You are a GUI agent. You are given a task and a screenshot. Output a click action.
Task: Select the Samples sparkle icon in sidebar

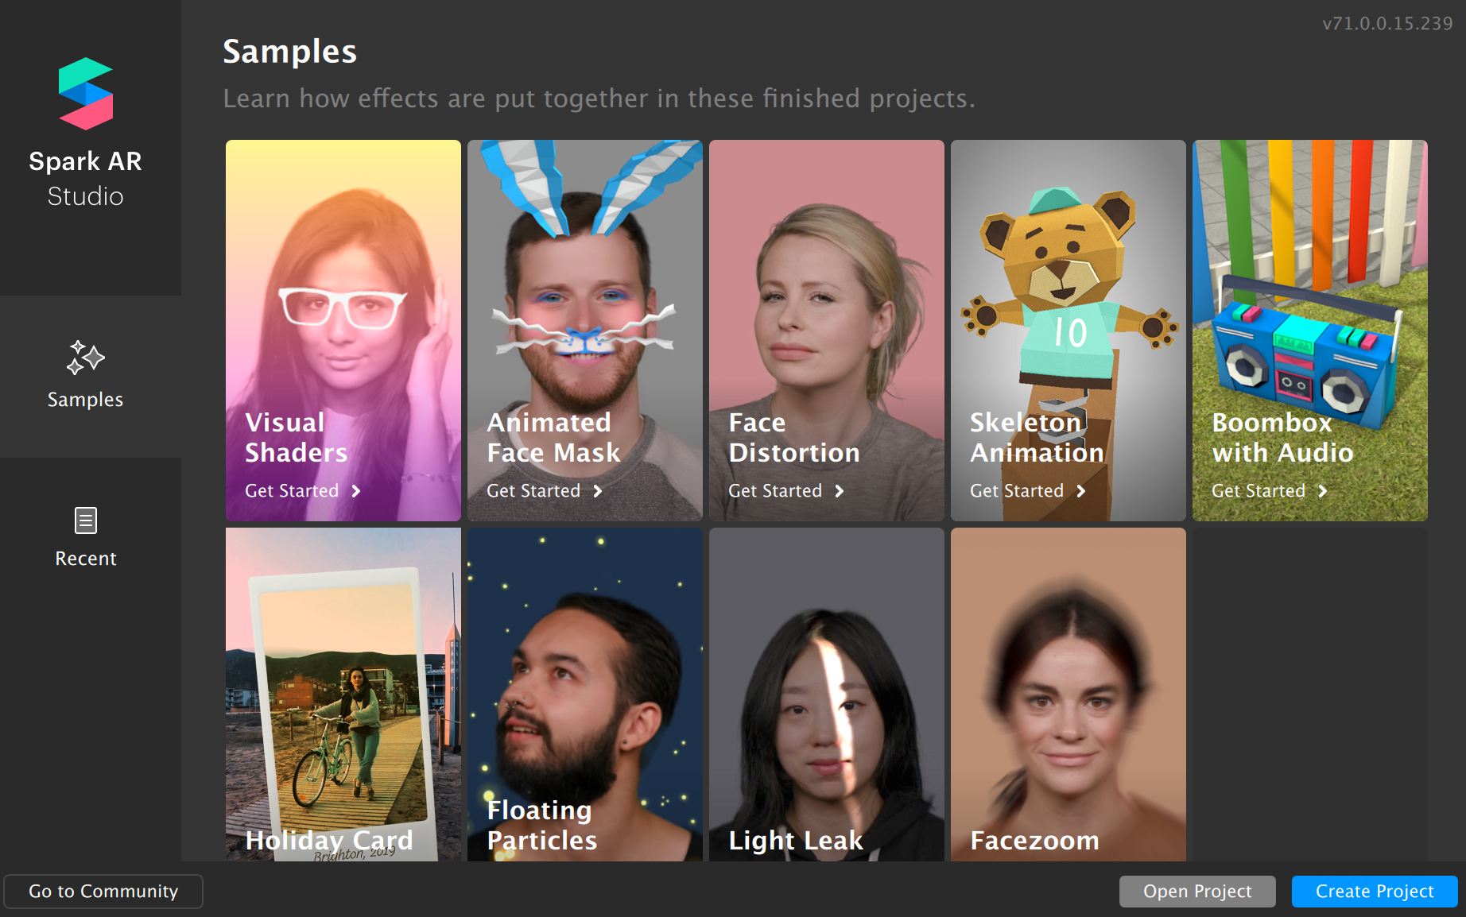(x=85, y=358)
